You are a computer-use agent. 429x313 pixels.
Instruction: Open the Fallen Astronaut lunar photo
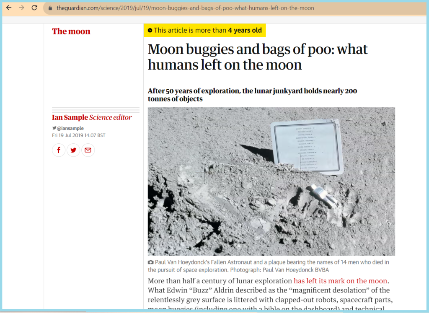[x=271, y=181]
